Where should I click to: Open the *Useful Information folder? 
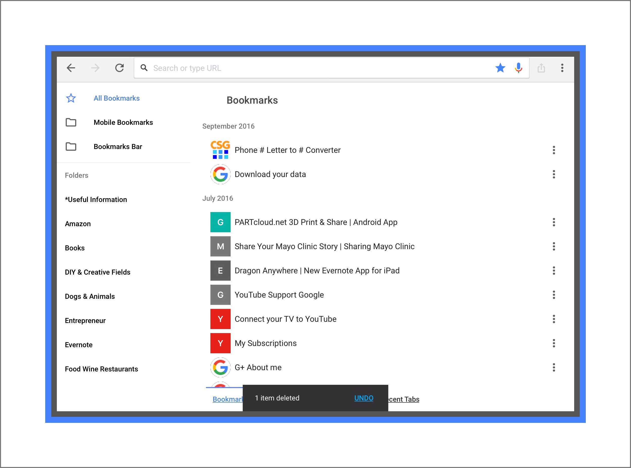click(x=96, y=200)
